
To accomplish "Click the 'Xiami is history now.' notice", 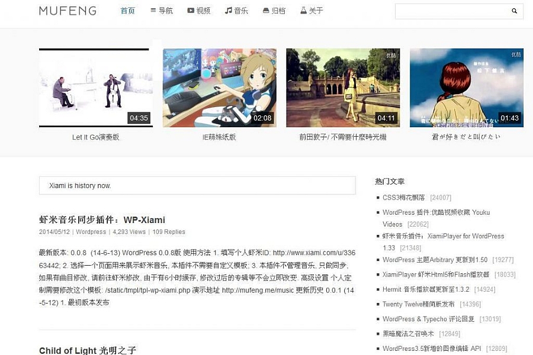I will pyautogui.click(x=197, y=185).
